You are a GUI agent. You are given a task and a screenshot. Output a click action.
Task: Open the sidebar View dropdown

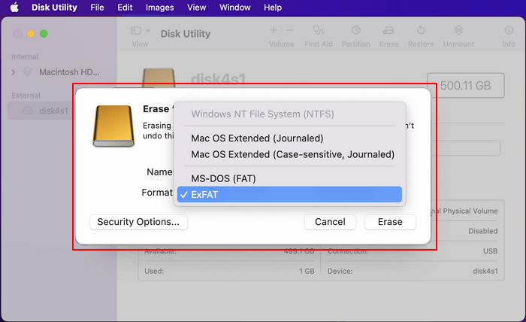tap(140, 32)
